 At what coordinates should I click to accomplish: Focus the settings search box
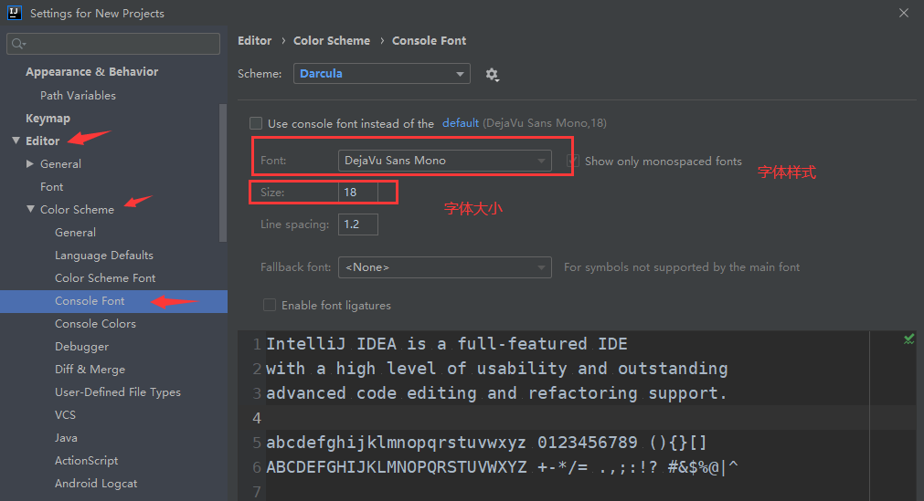(113, 44)
